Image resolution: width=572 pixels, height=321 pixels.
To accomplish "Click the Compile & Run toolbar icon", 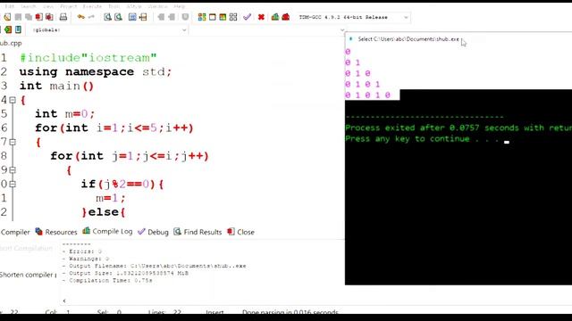I will [223, 17].
